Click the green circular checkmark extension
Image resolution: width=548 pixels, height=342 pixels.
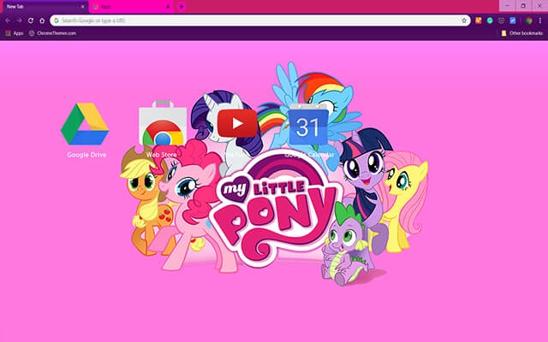(490, 21)
